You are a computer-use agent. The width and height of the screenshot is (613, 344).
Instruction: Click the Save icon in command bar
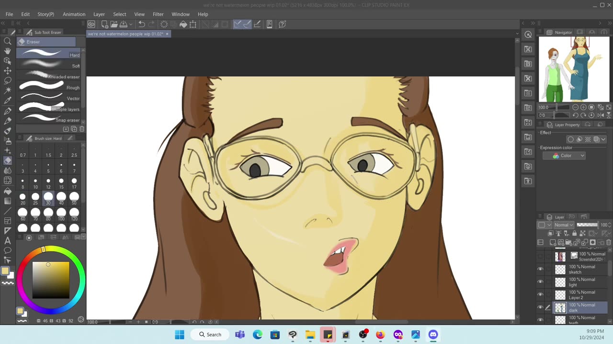pyautogui.click(x=124, y=24)
